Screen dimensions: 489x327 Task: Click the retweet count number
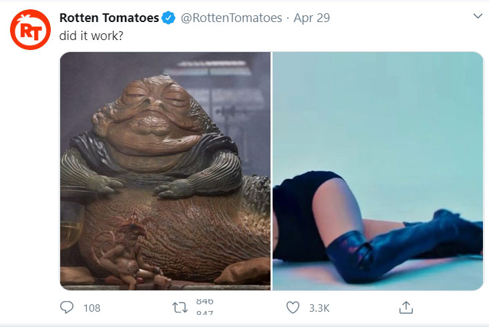click(204, 308)
